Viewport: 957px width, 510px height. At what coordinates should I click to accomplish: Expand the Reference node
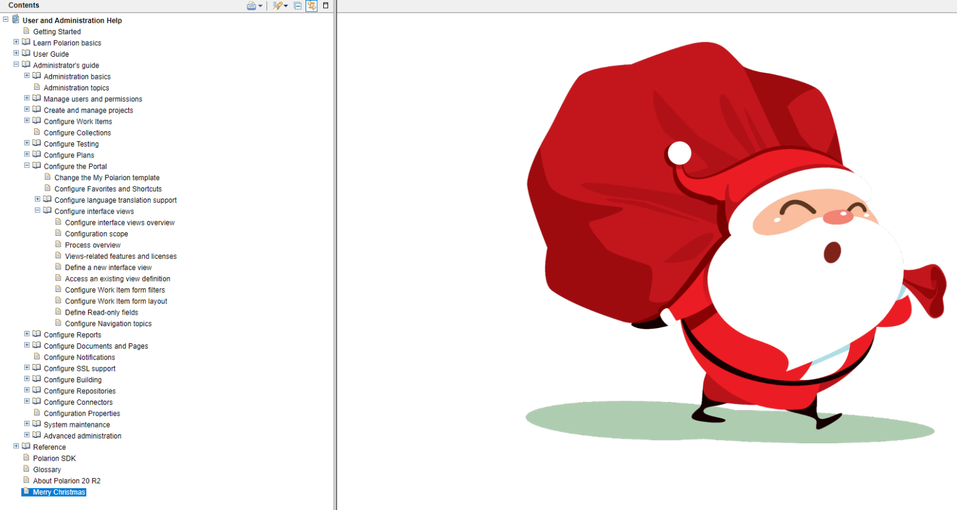[16, 446]
